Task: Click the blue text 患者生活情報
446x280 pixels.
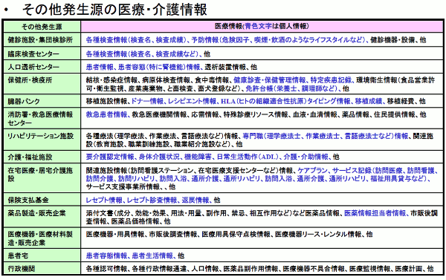Action: click(x=152, y=255)
